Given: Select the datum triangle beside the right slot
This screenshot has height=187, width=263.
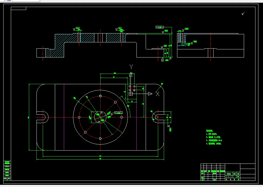Looking at the screenshot, I should click(169, 126).
